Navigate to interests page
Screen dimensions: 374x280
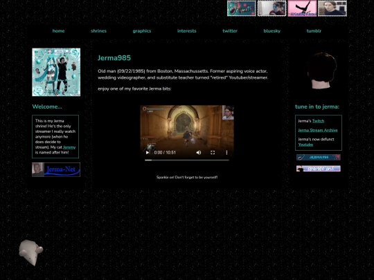(x=187, y=30)
